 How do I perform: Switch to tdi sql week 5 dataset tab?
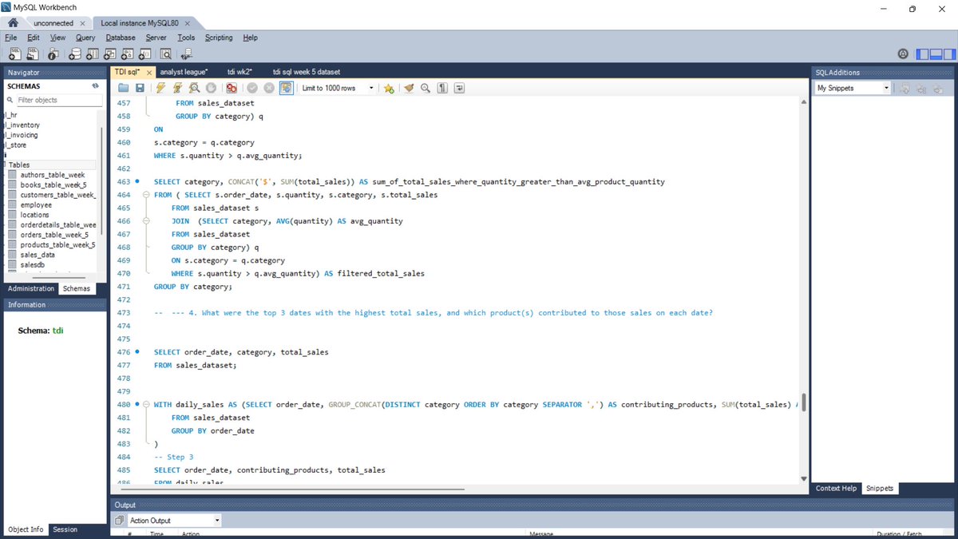tap(307, 72)
